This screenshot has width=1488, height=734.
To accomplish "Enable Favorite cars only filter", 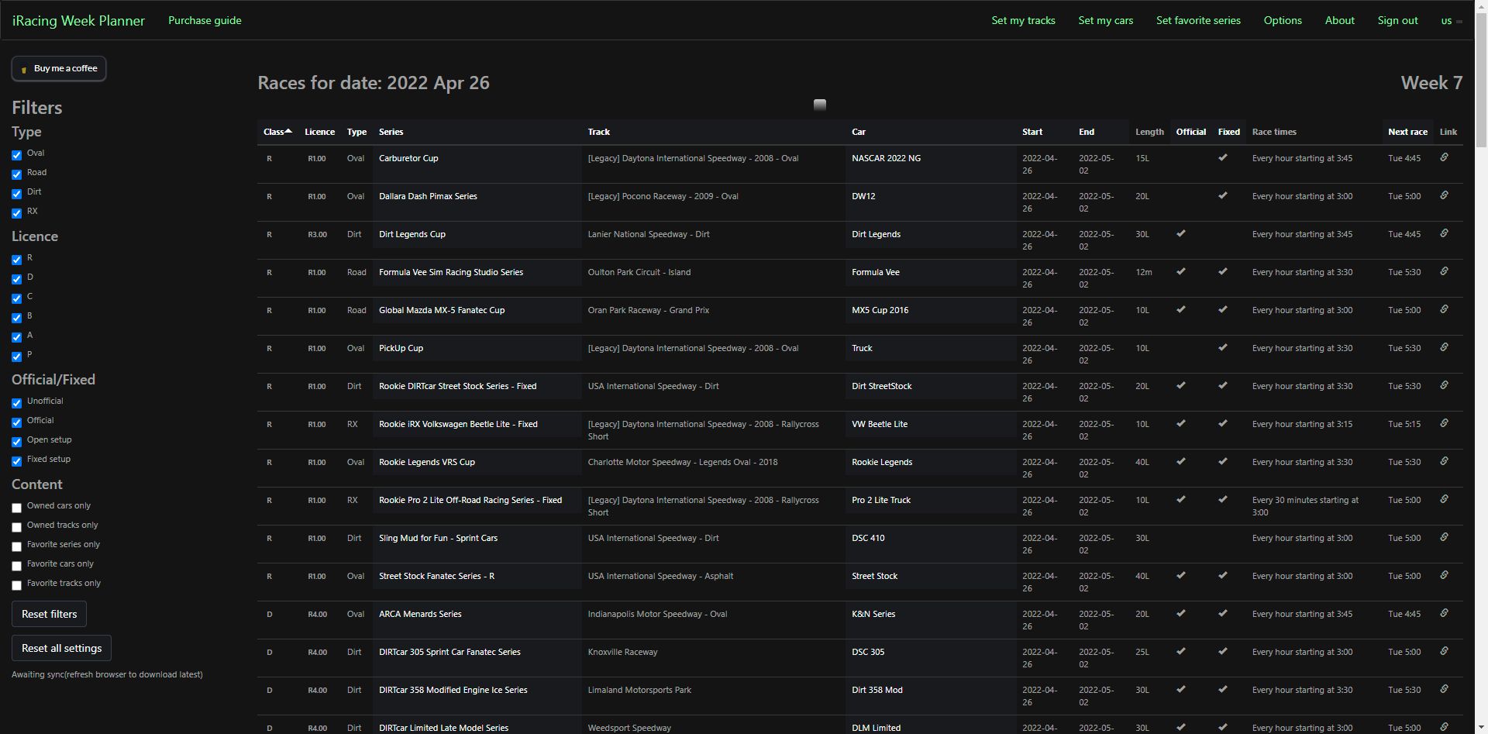I will click(16, 566).
